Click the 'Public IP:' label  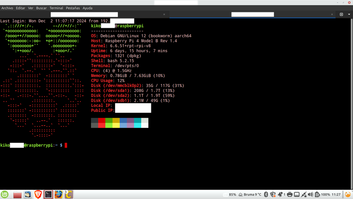point(103,110)
